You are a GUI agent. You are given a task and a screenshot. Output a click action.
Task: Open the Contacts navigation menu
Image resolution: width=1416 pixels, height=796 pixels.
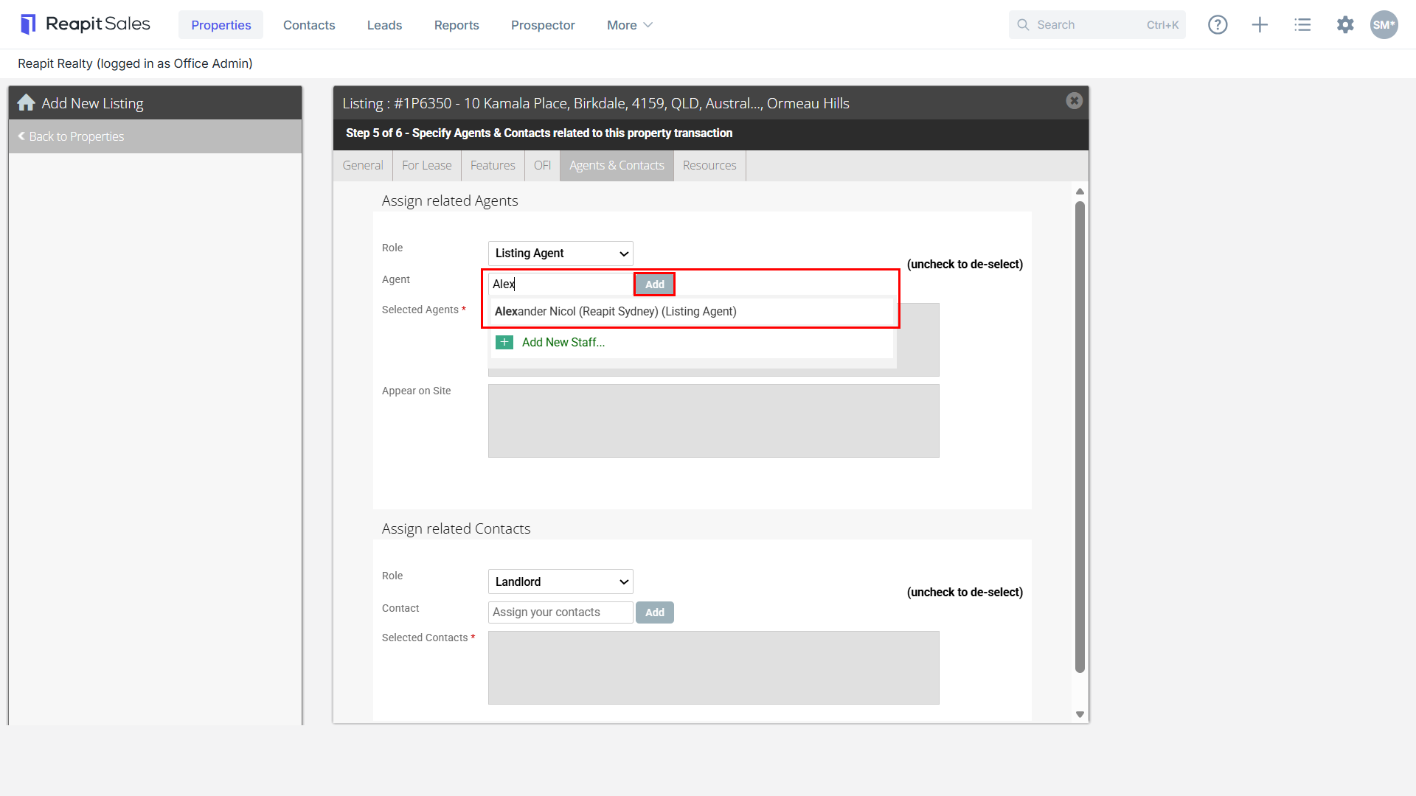309,25
